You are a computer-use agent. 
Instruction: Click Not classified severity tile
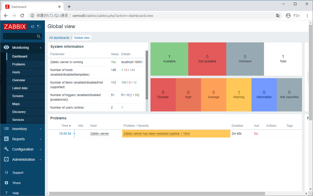[289, 95]
